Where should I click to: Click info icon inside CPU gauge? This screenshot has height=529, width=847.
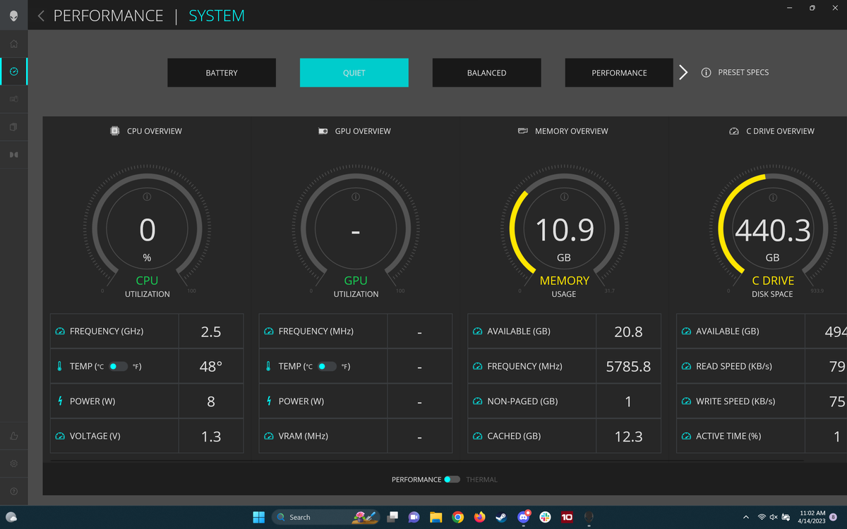147,197
